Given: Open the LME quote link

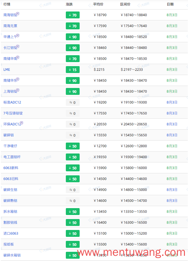Looking at the screenshot, I should coord(7,70).
